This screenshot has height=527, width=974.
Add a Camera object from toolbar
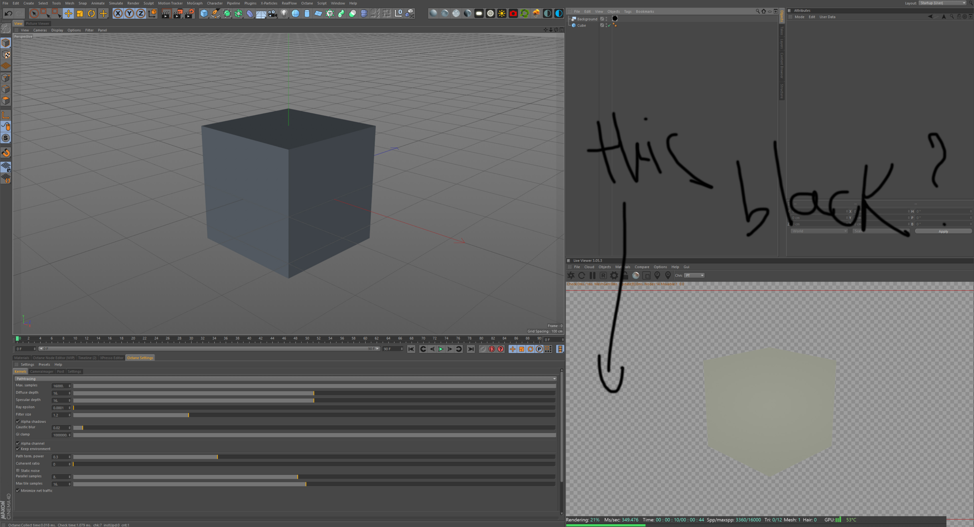tap(273, 14)
